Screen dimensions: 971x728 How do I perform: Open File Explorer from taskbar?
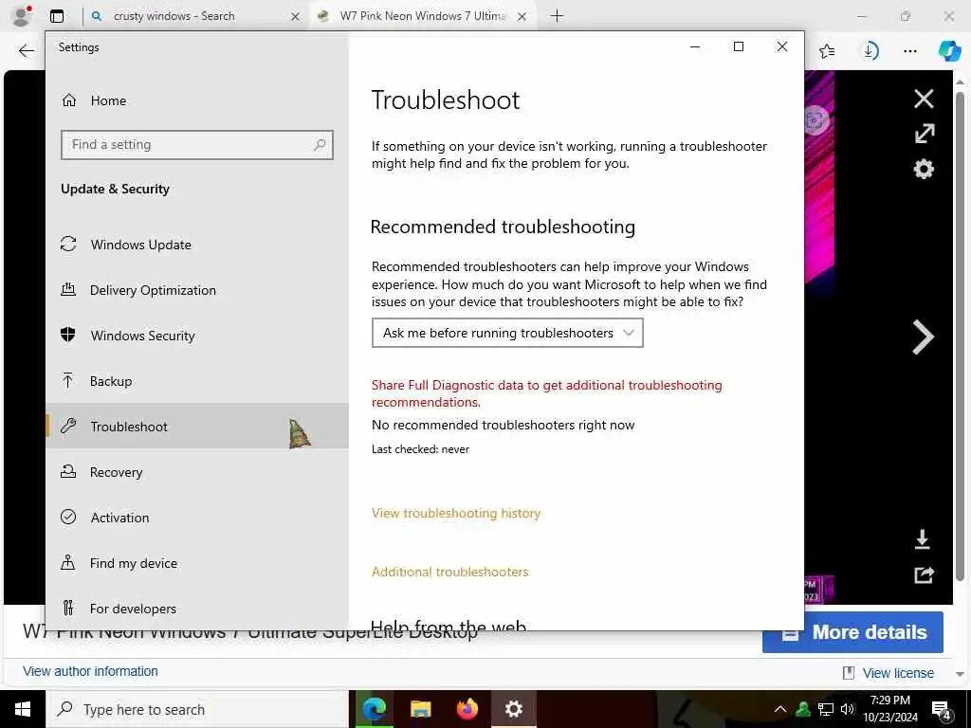tap(420, 709)
